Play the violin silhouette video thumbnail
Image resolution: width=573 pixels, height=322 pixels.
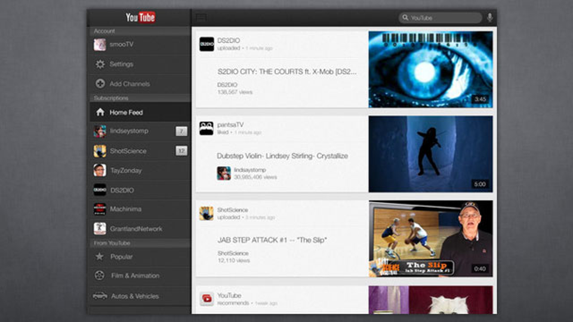click(430, 154)
